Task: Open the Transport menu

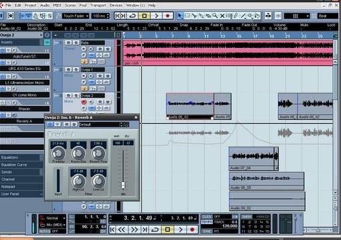Action: [98, 5]
